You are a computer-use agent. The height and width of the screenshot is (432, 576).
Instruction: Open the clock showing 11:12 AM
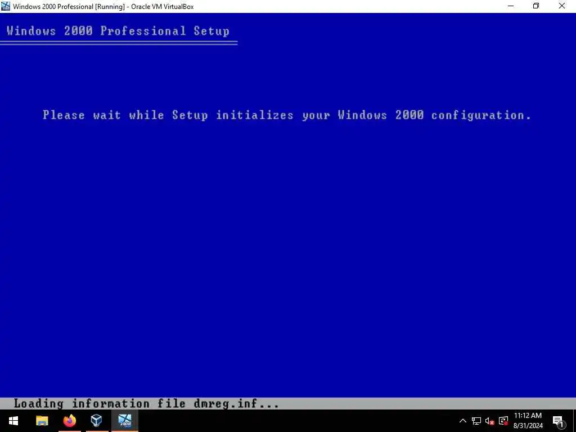pos(528,416)
